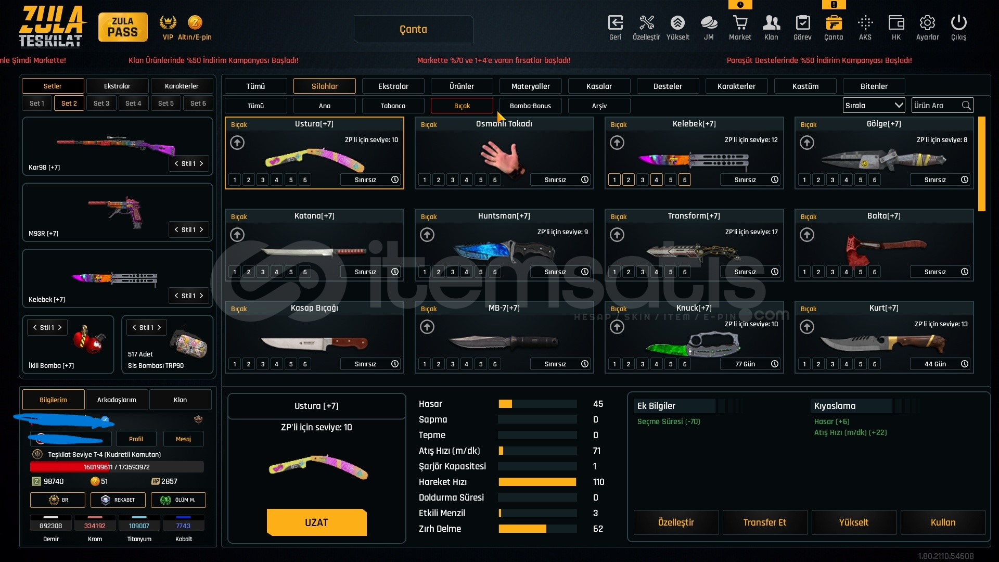Click upgrade arrow on Kelebek[+7] card

coord(617,143)
